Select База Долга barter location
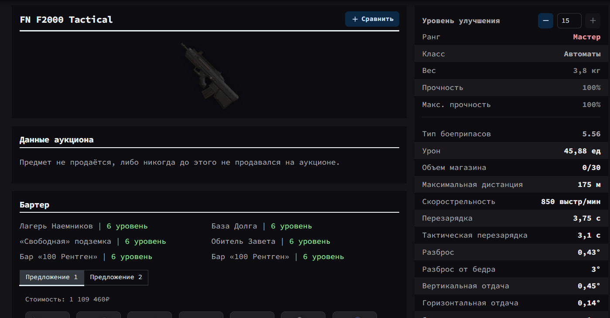 coord(234,226)
